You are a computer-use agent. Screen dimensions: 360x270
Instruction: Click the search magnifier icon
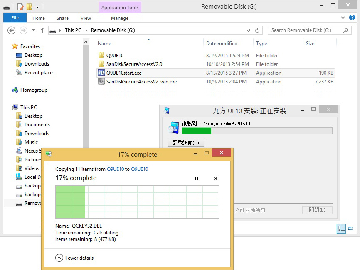(345, 30)
